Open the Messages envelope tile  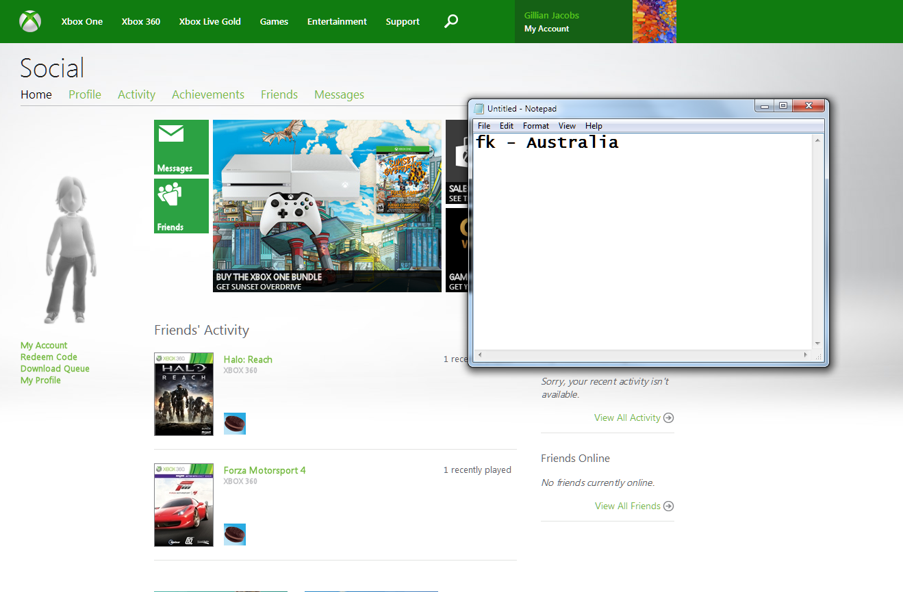tap(181, 147)
